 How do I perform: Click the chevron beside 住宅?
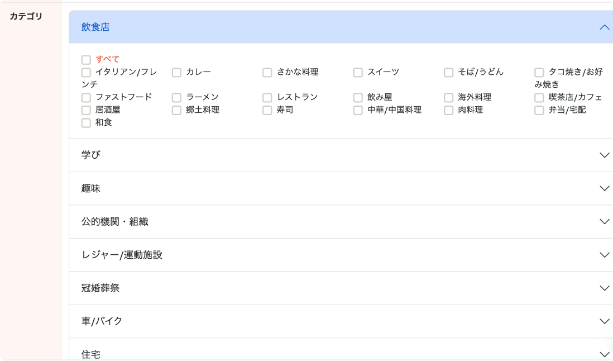(604, 354)
